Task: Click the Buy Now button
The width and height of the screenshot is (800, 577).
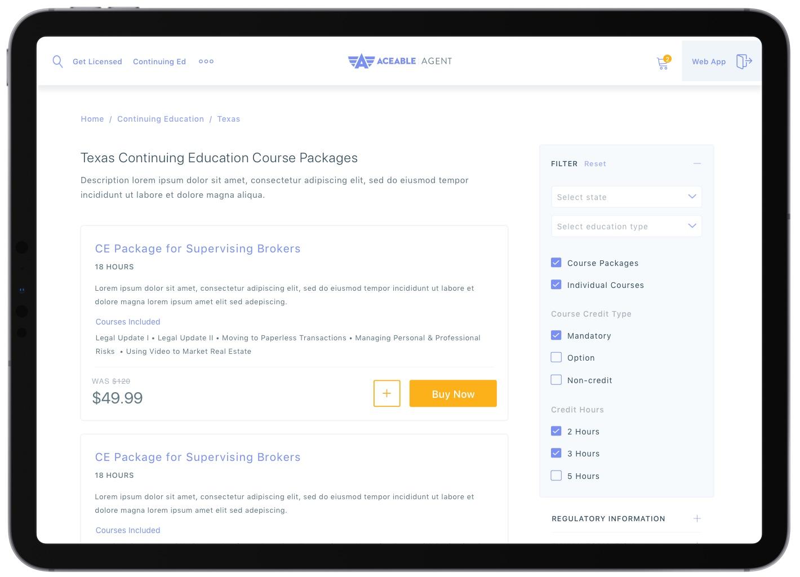Action: click(453, 393)
